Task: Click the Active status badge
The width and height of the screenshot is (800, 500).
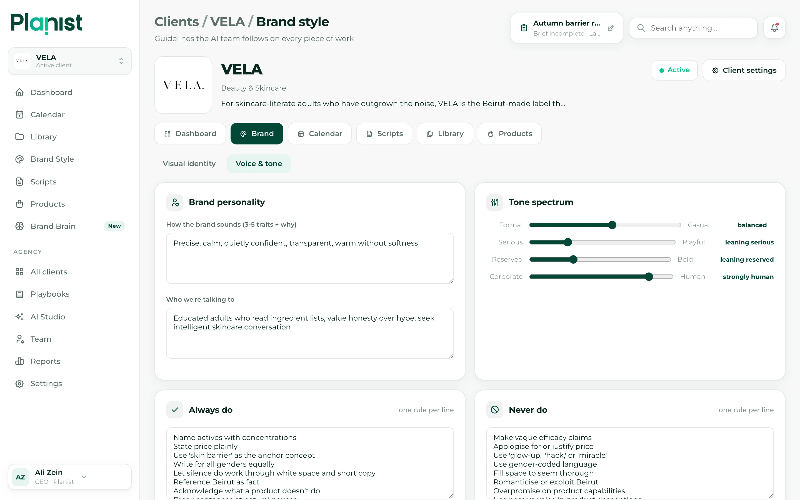Action: click(674, 70)
